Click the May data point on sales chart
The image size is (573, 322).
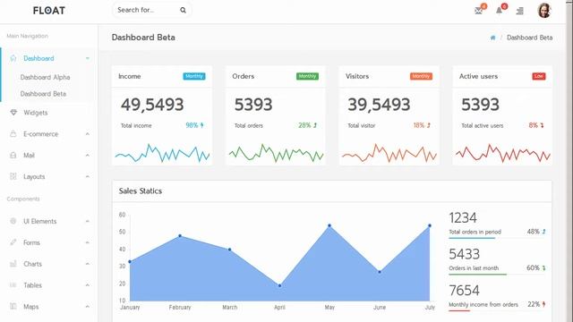(329, 225)
